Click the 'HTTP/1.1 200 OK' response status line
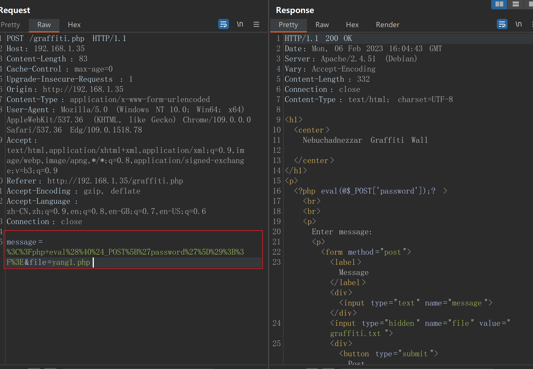 click(x=318, y=38)
